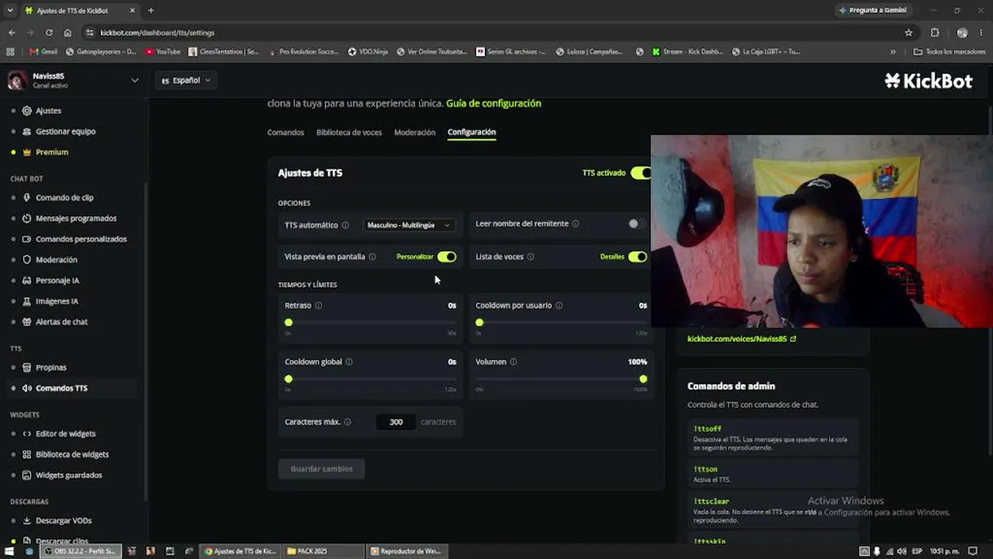The height and width of the screenshot is (559, 993).
Task: Switch to the Comandos tab
Action: (x=285, y=133)
